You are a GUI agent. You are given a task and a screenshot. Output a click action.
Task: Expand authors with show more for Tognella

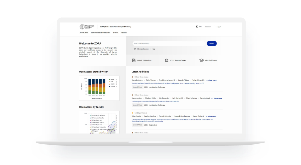tap(212, 80)
